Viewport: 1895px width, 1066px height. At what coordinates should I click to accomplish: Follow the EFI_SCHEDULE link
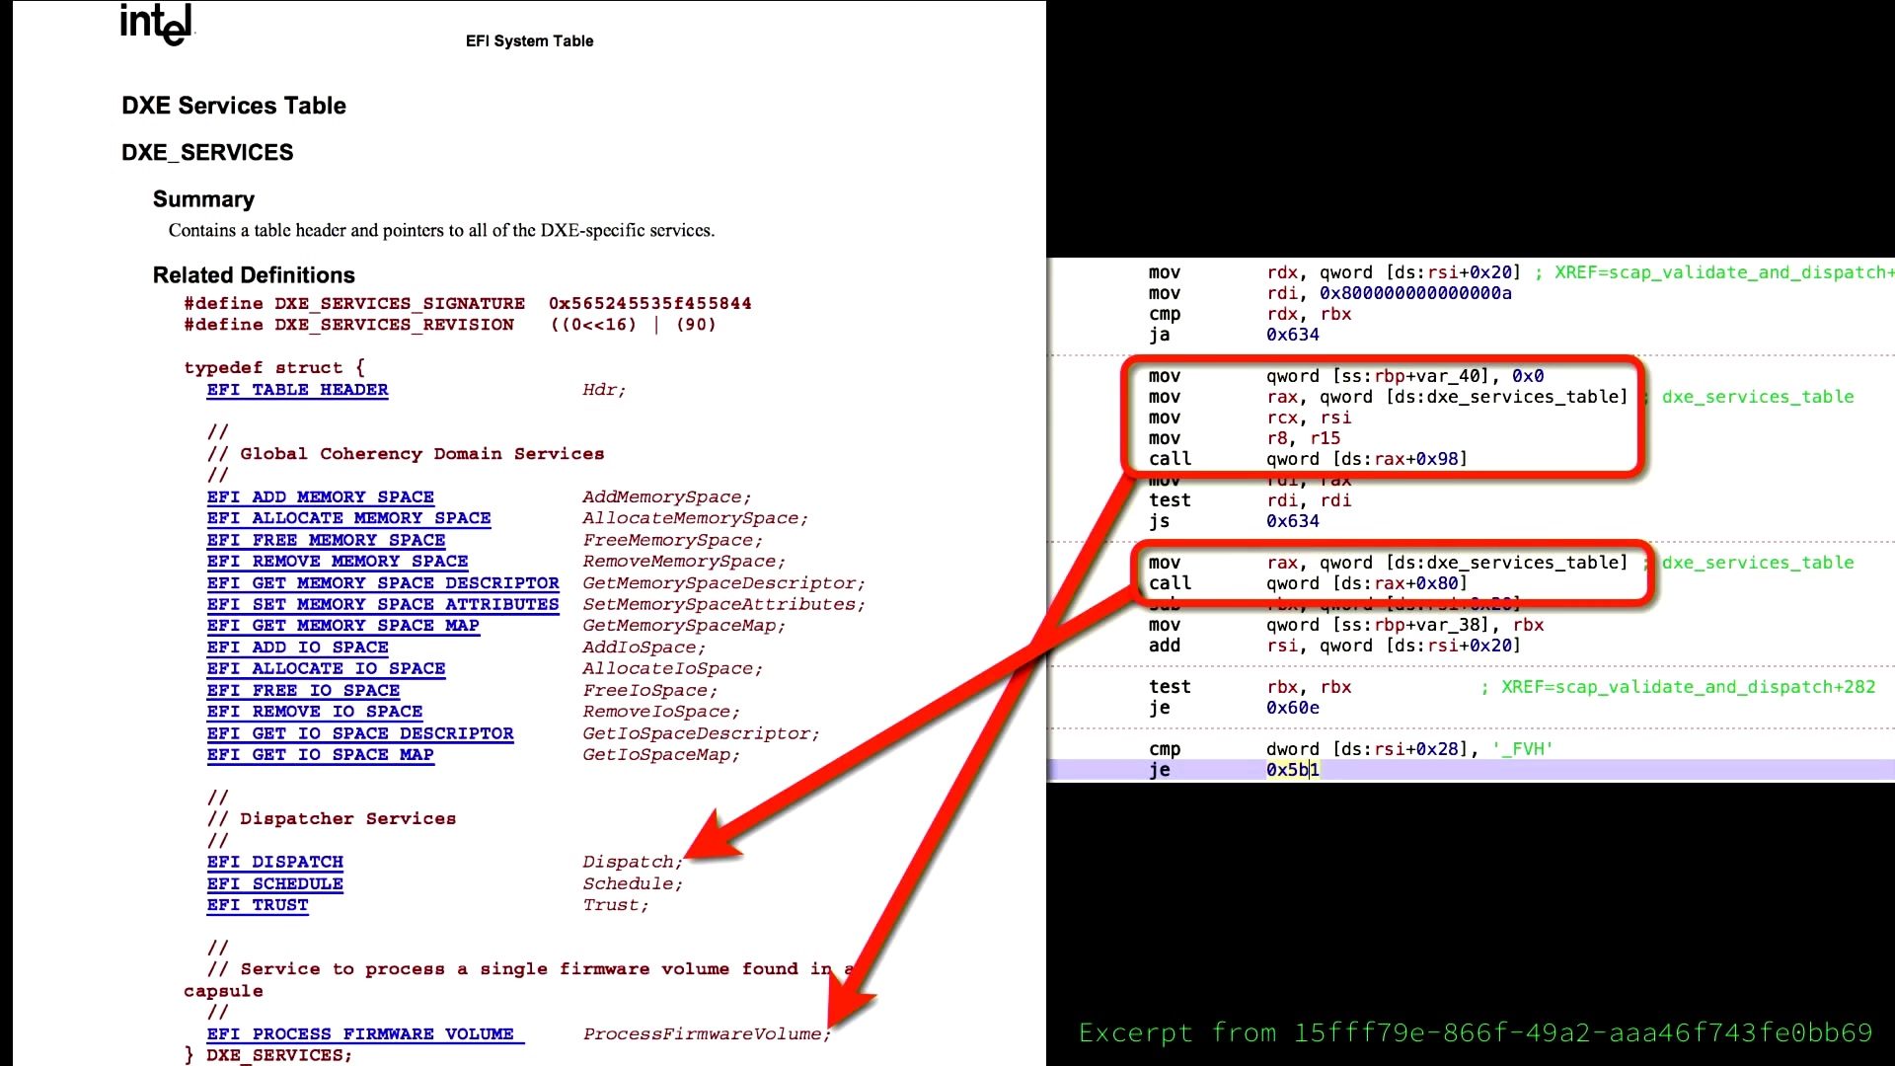tap(274, 884)
